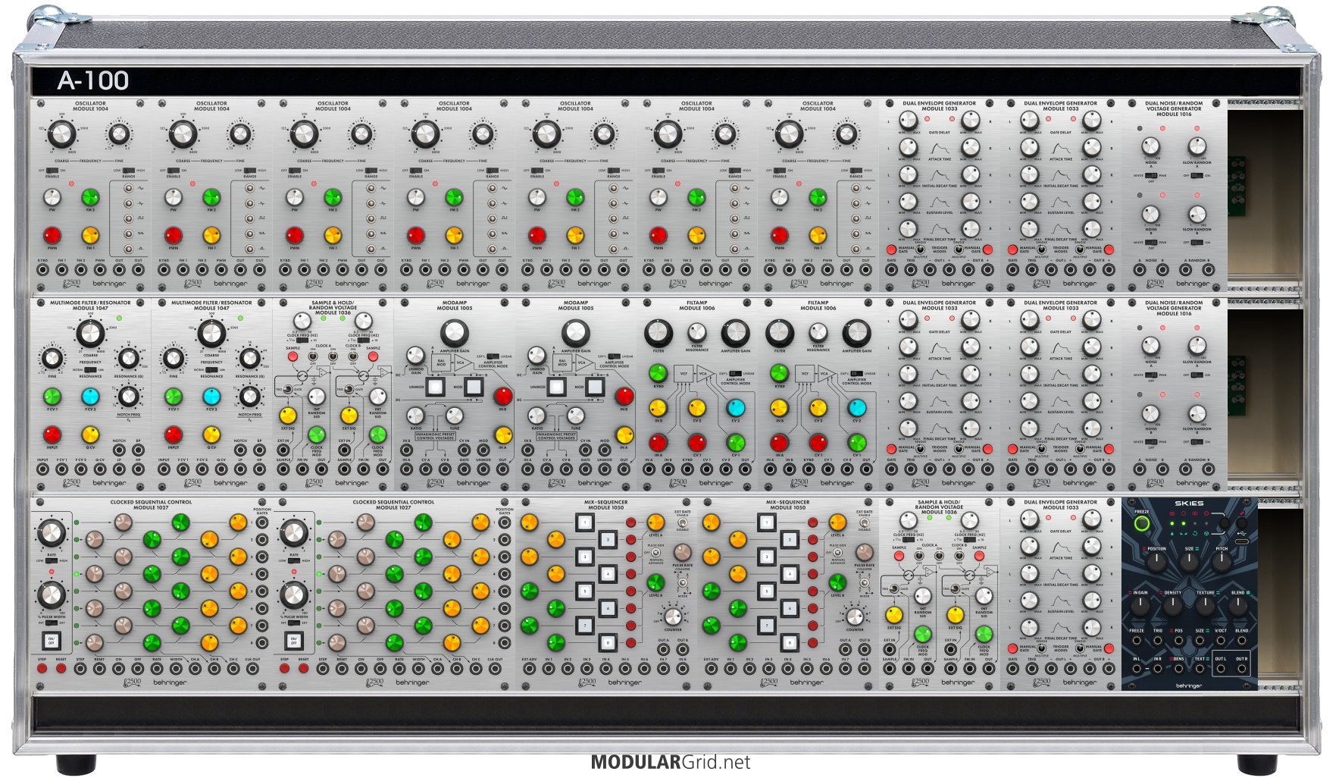Toggle EXT GATE switch on left Mix-Sequencer
Image resolution: width=1342 pixels, height=778 pixels.
click(x=683, y=522)
